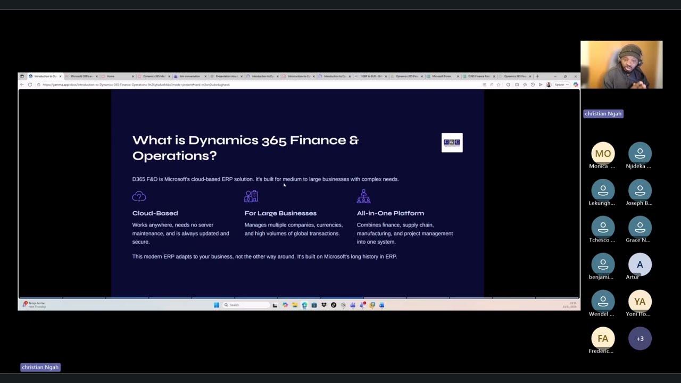Select participant Yoni Ho's YA avatar
Screen dimensions: 681x383
(x=640, y=302)
